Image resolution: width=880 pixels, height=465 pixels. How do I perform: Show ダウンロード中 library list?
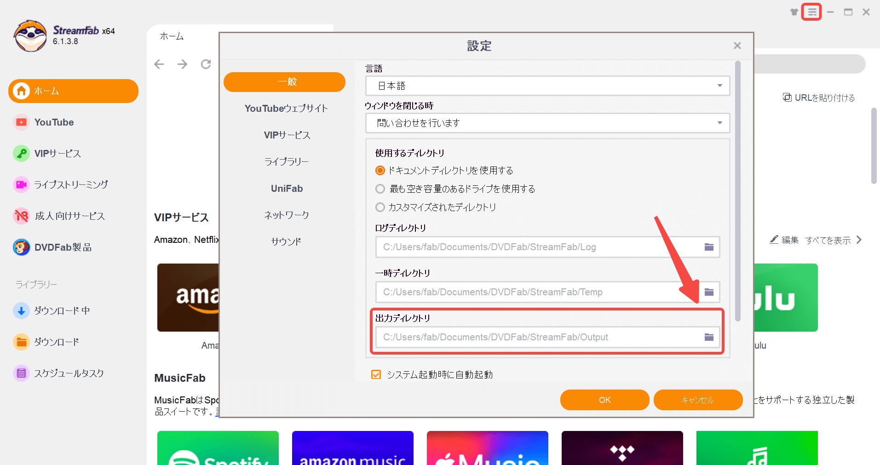click(x=73, y=311)
